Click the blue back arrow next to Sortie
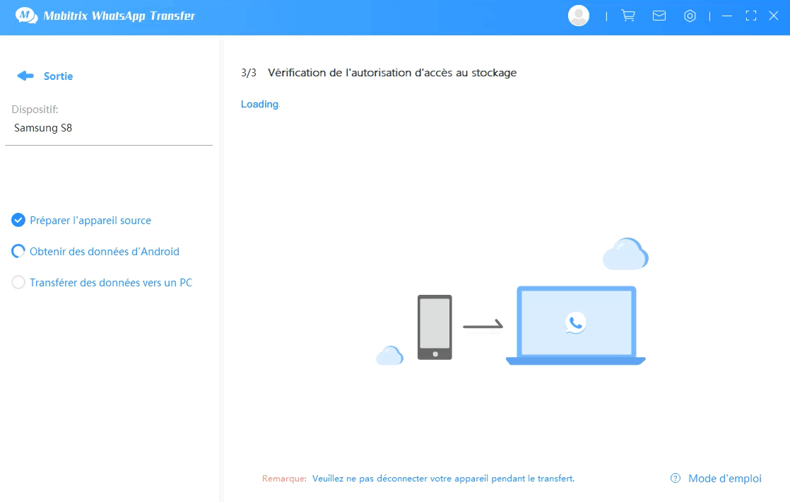 click(x=26, y=76)
